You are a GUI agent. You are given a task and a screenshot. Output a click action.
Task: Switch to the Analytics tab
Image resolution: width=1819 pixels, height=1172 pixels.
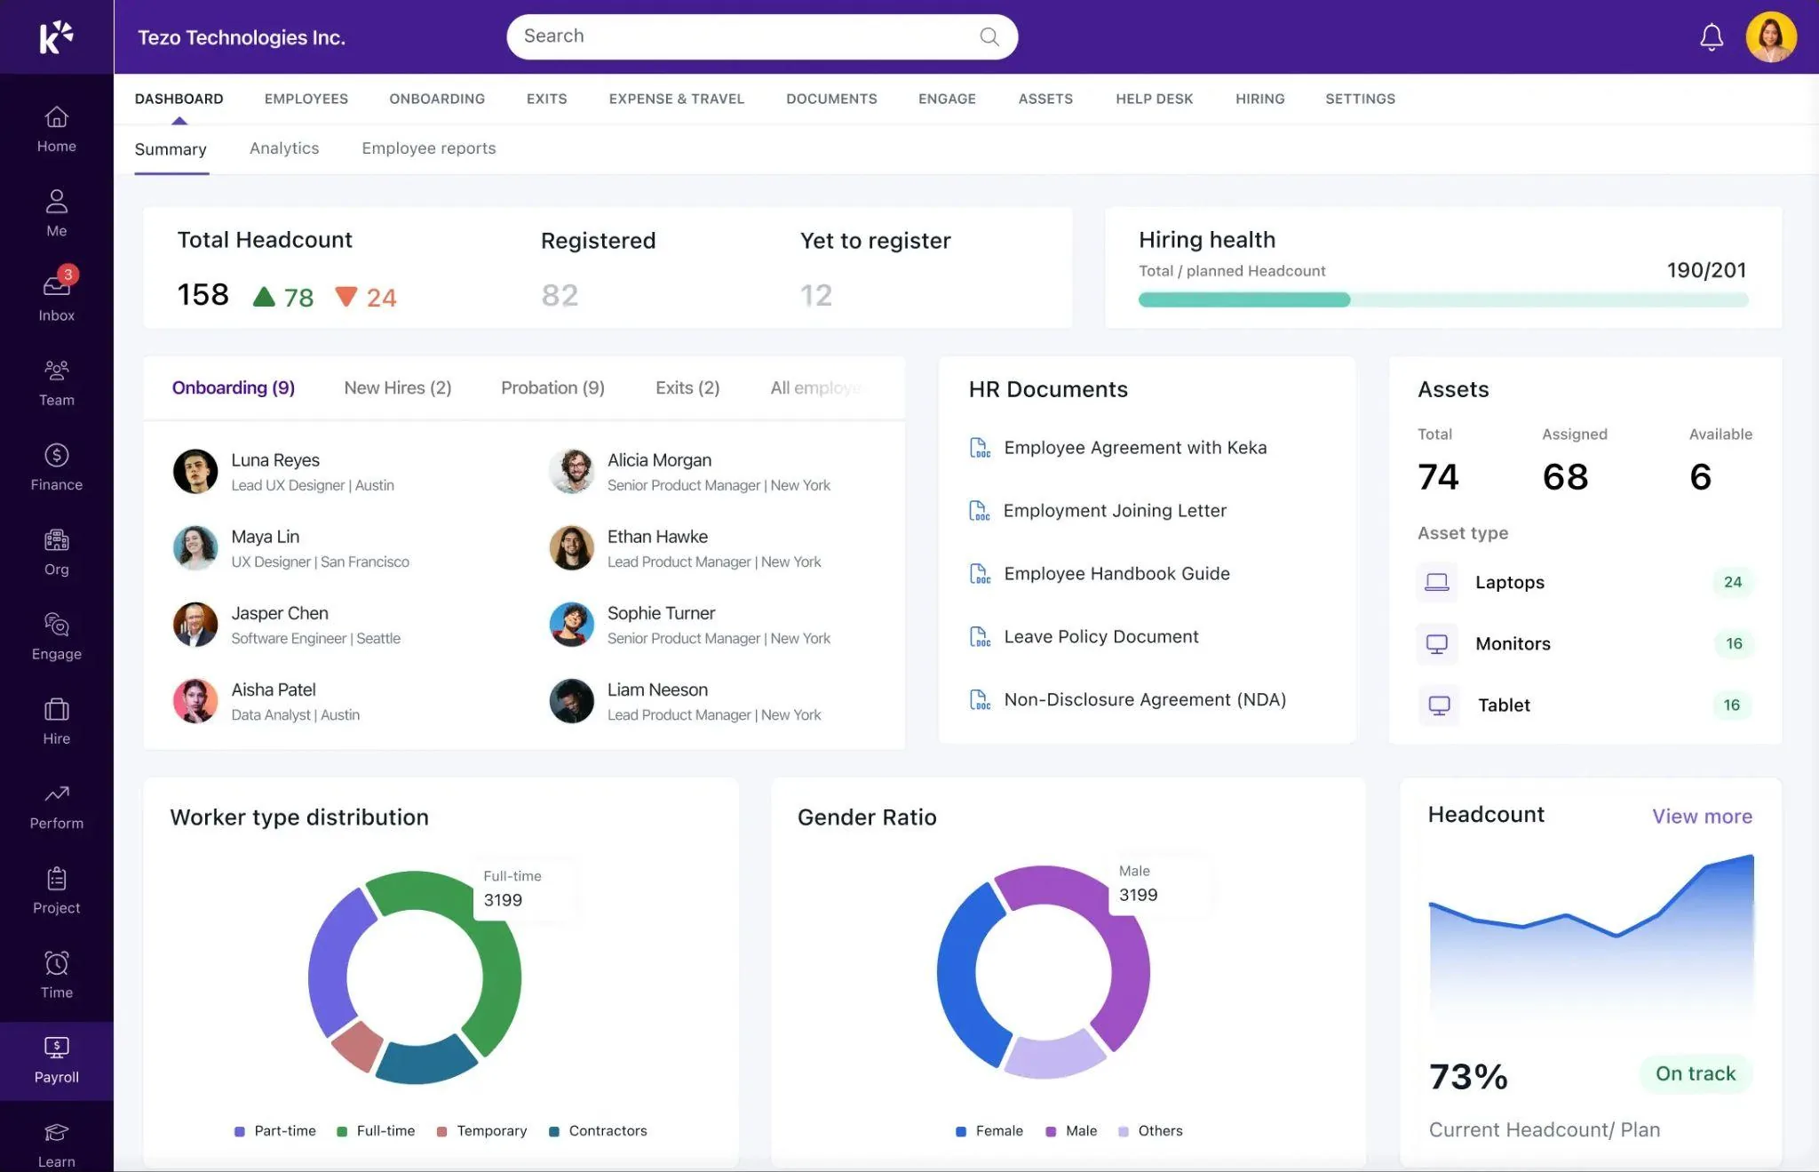[x=284, y=148]
